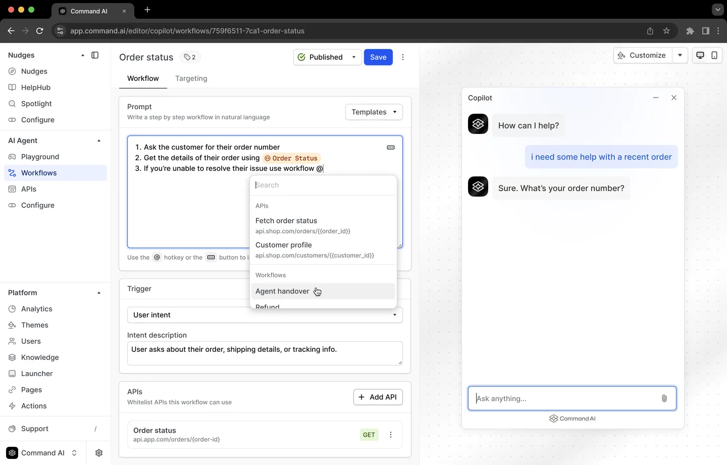This screenshot has width=727, height=465.
Task: Collapse the AI Agent section
Action: click(99, 141)
